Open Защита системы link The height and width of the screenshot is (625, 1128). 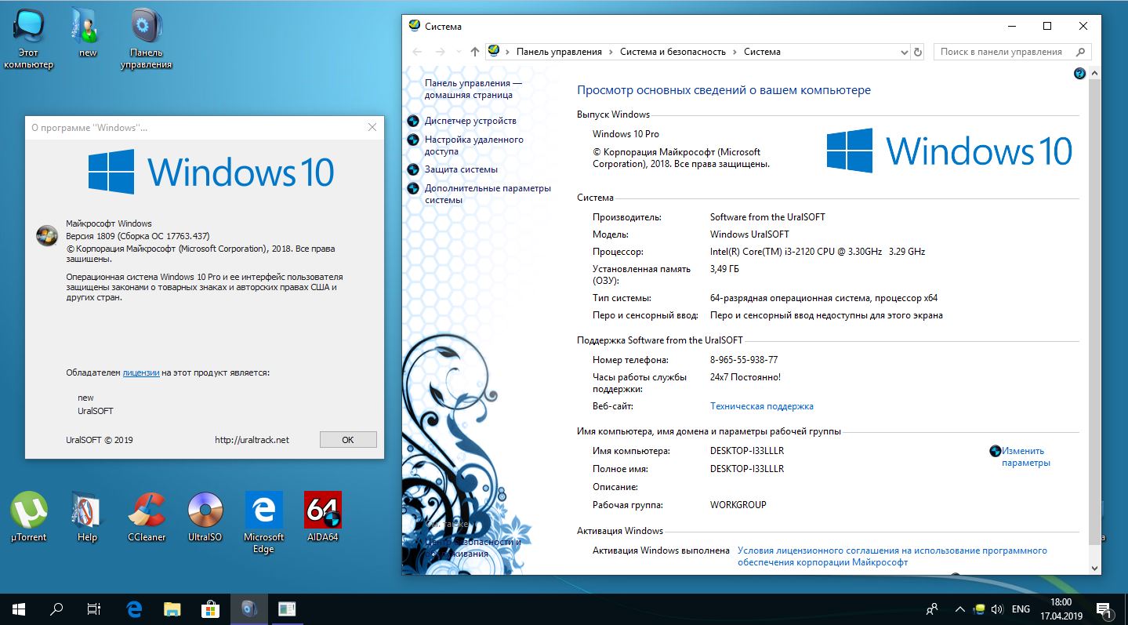[x=461, y=169]
